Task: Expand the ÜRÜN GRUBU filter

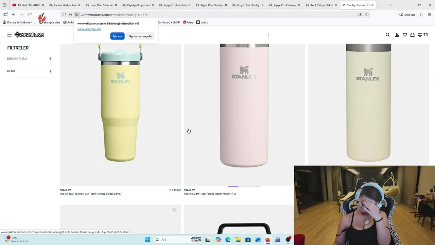Action: [30, 59]
